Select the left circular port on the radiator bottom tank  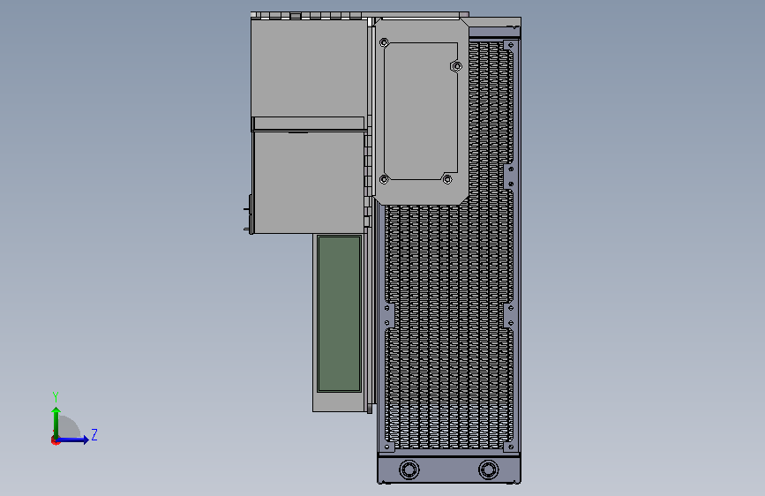tap(409, 470)
